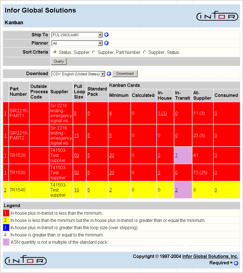The height and width of the screenshot is (273, 243).
Task: Click the Infor logo in the header
Action: (x=217, y=16)
